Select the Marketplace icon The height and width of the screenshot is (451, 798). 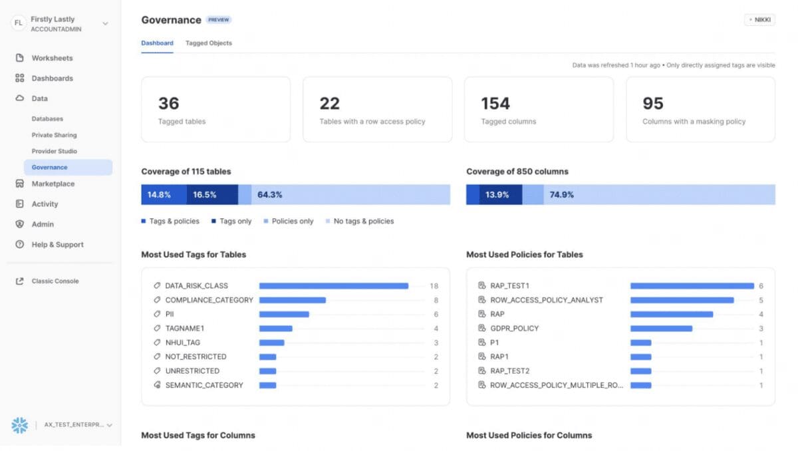[x=18, y=184]
